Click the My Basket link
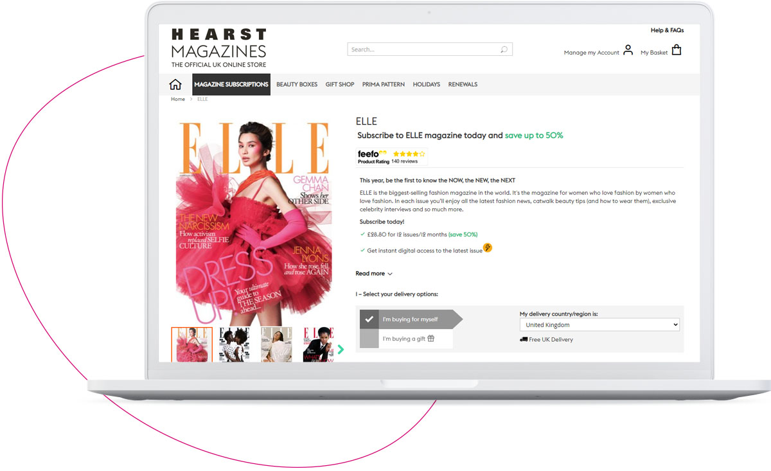The width and height of the screenshot is (771, 471). (654, 53)
